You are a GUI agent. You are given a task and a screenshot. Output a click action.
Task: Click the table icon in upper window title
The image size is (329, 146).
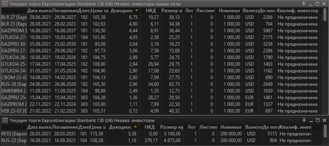[x=5, y=4]
